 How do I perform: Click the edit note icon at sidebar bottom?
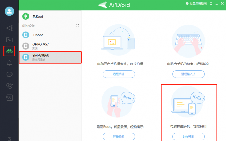click(9, 139)
